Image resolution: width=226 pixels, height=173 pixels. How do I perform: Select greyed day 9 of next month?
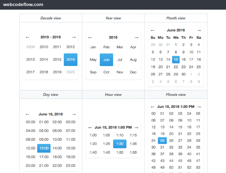[x=199, y=82]
